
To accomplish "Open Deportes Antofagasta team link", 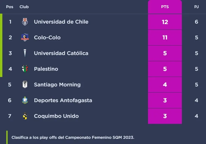I will tap(63, 100).
